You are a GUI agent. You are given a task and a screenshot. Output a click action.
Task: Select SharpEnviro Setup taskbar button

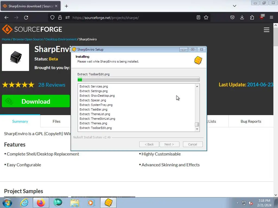click(108, 203)
